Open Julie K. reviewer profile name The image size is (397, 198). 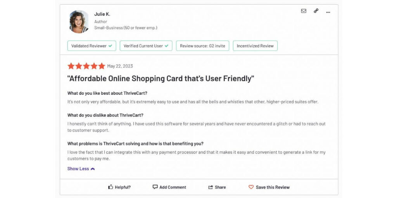click(102, 14)
